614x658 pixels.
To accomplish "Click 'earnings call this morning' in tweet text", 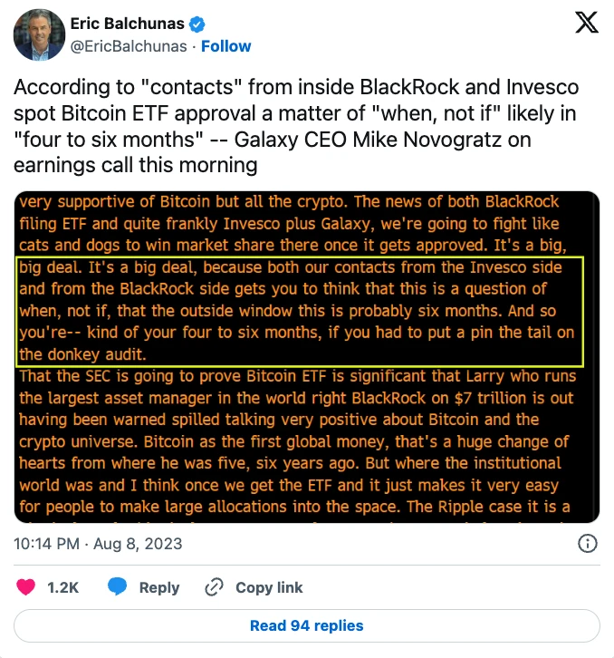I will pyautogui.click(x=136, y=166).
